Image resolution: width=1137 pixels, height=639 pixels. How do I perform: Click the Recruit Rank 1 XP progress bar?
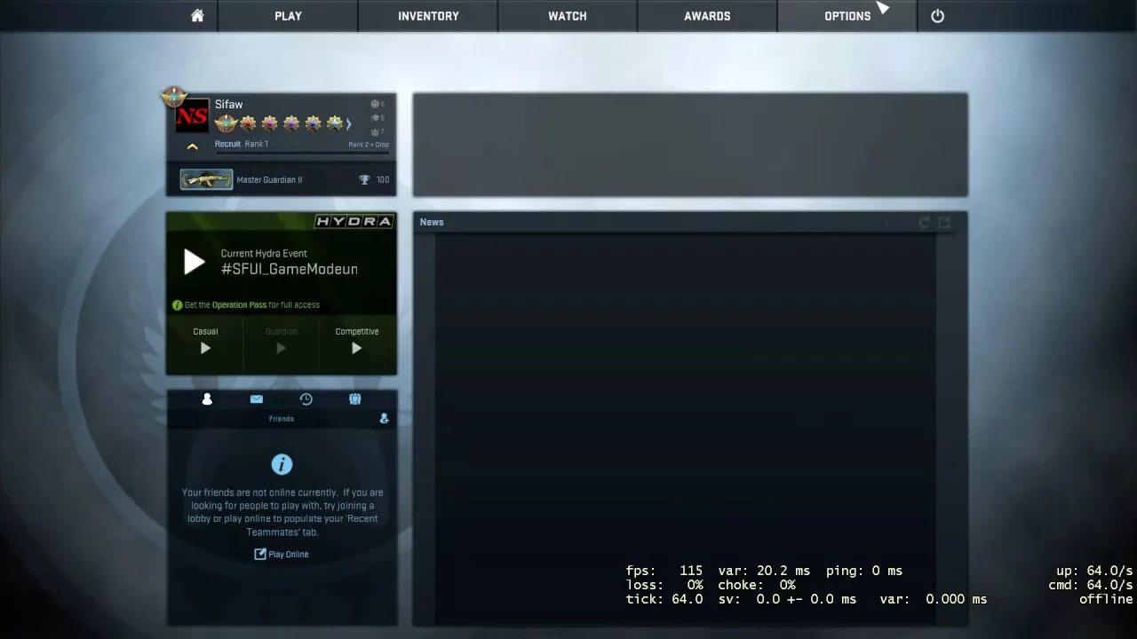pos(302,153)
